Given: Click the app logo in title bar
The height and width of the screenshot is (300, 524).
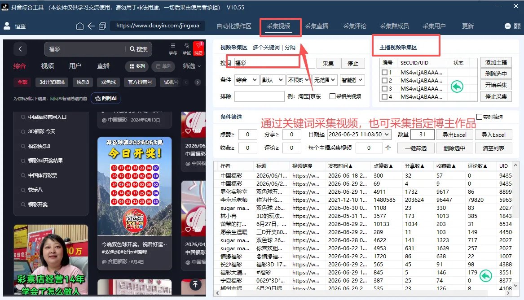Looking at the screenshot, I should pos(4,7).
